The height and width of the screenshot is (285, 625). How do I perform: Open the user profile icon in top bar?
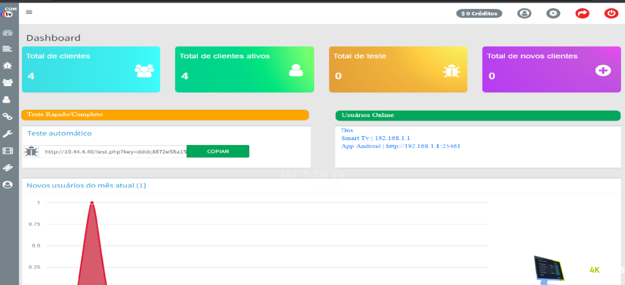(x=524, y=13)
